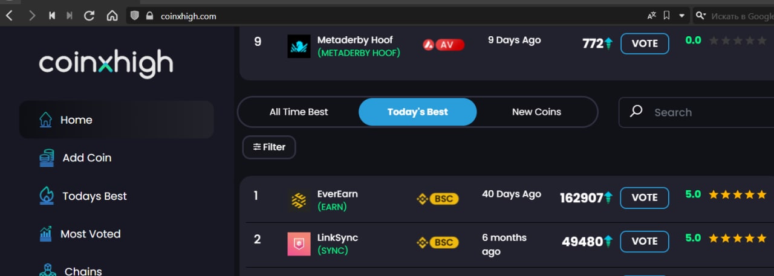Click the Todays Best flame icon
Image resolution: width=774 pixels, height=276 pixels.
click(47, 196)
